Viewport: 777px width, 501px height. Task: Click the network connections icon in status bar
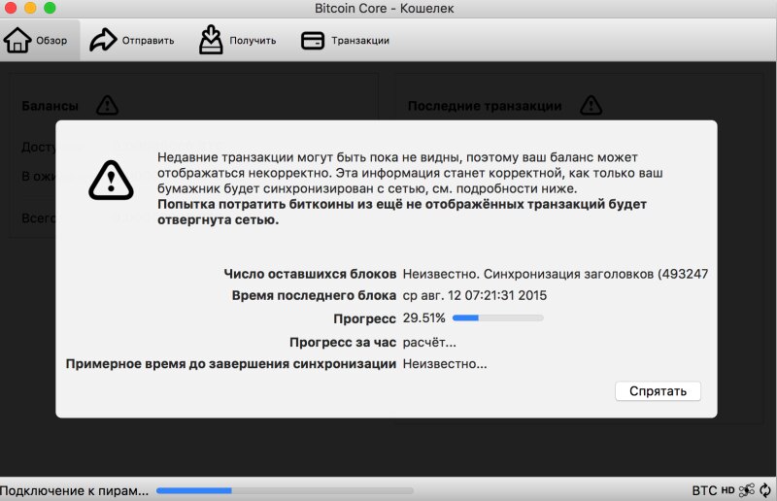coord(747,490)
